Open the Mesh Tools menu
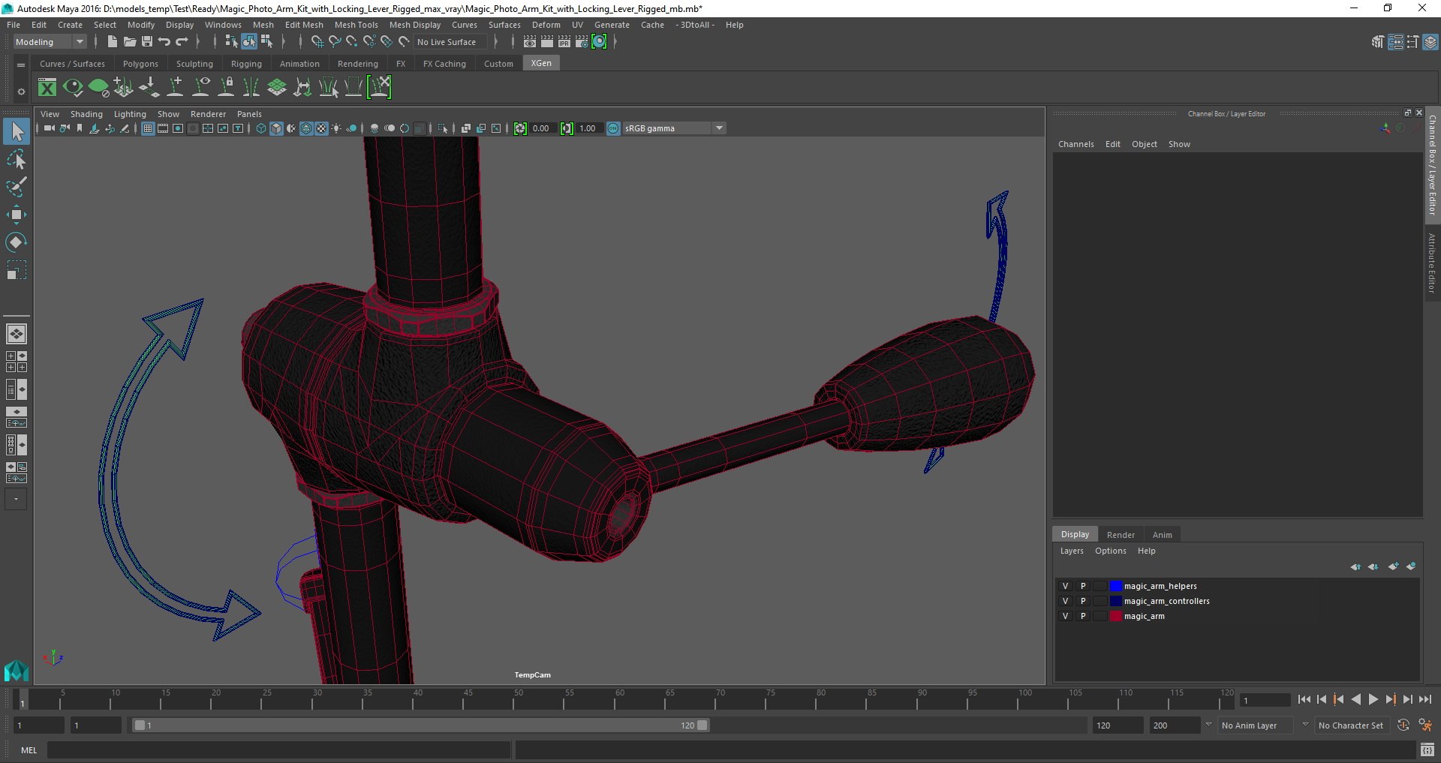The image size is (1441, 763). (356, 25)
